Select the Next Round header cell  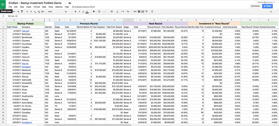[x=155, y=23]
